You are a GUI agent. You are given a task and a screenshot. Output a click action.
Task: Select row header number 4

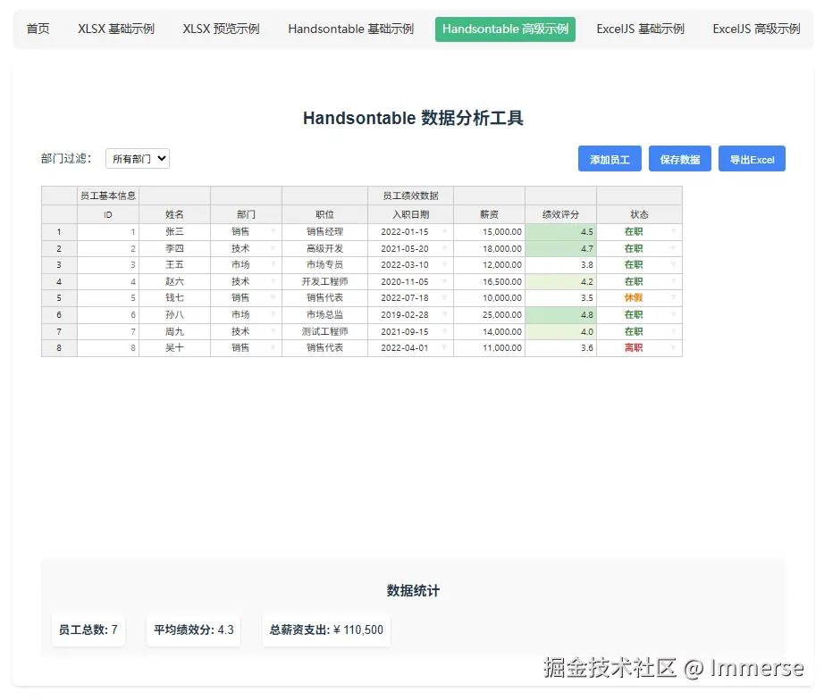click(x=59, y=281)
